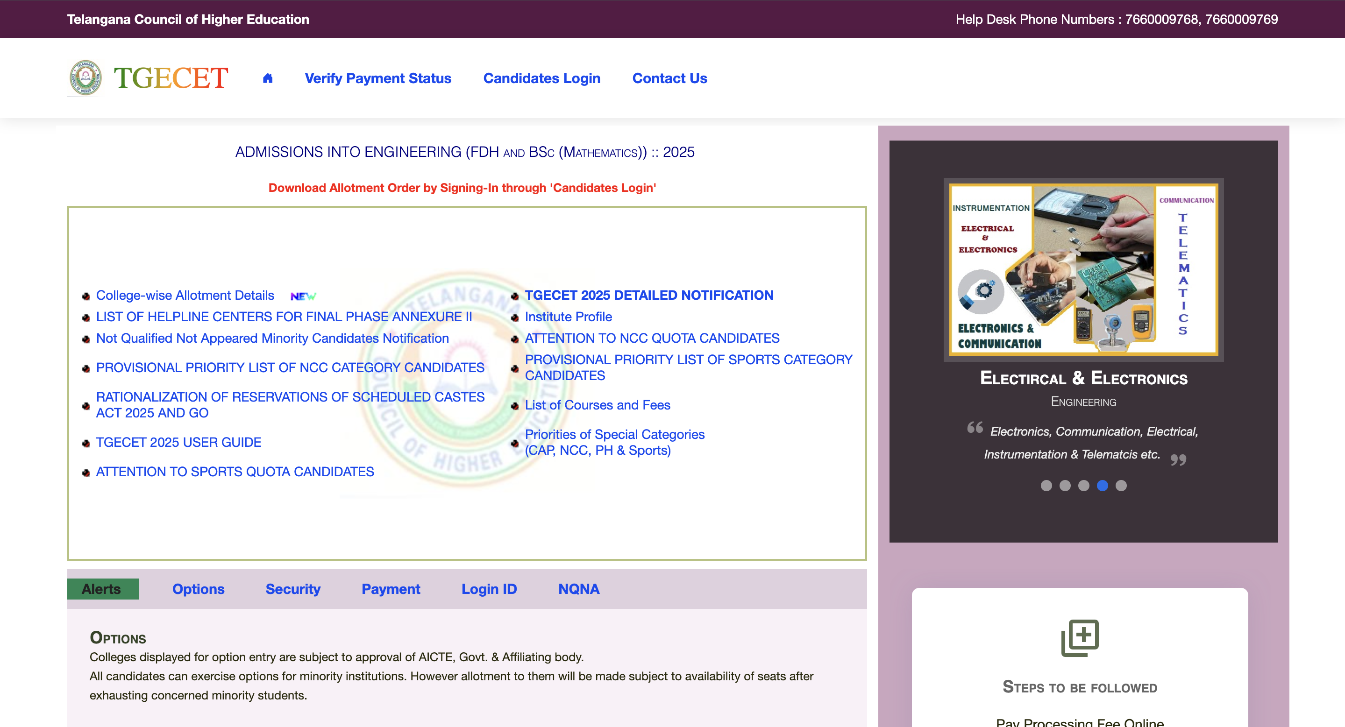Switch to the NQNA tab

click(578, 589)
